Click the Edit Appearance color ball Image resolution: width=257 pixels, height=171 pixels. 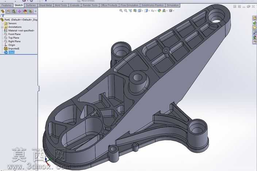click(x=159, y=11)
